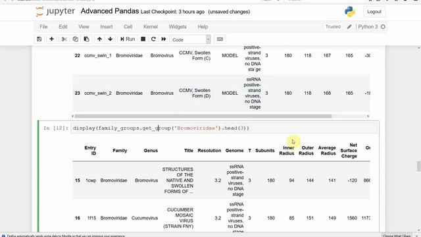Run the current cell
The image size is (421, 237).
tap(128, 39)
